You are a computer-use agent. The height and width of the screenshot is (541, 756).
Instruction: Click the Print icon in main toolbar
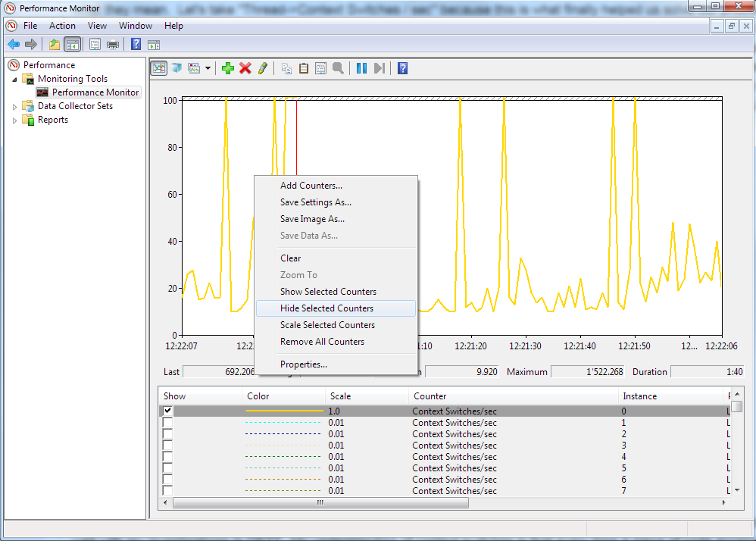click(112, 45)
